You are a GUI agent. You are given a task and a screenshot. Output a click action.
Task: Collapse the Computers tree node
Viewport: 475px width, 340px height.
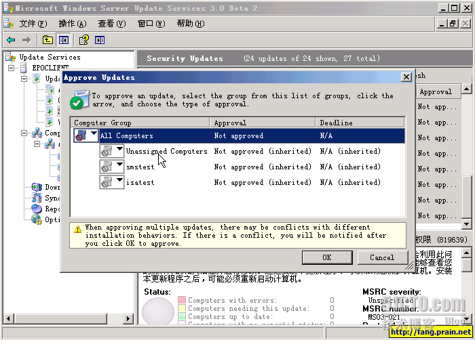(24, 133)
